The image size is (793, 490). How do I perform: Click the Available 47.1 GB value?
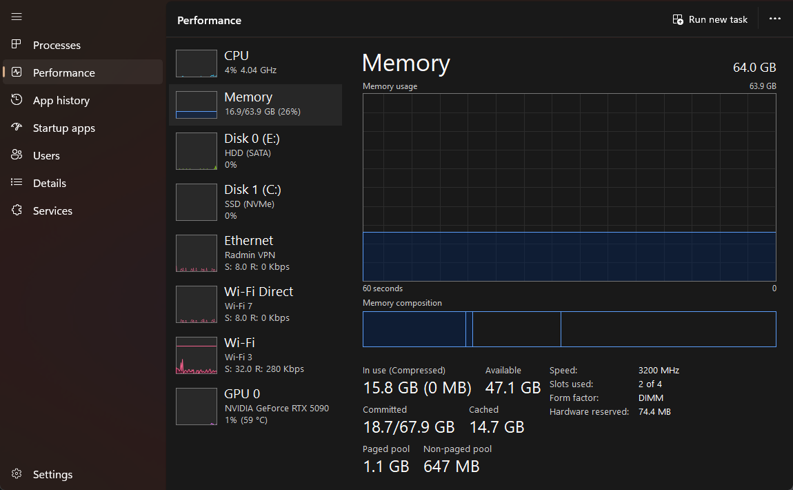click(x=513, y=388)
